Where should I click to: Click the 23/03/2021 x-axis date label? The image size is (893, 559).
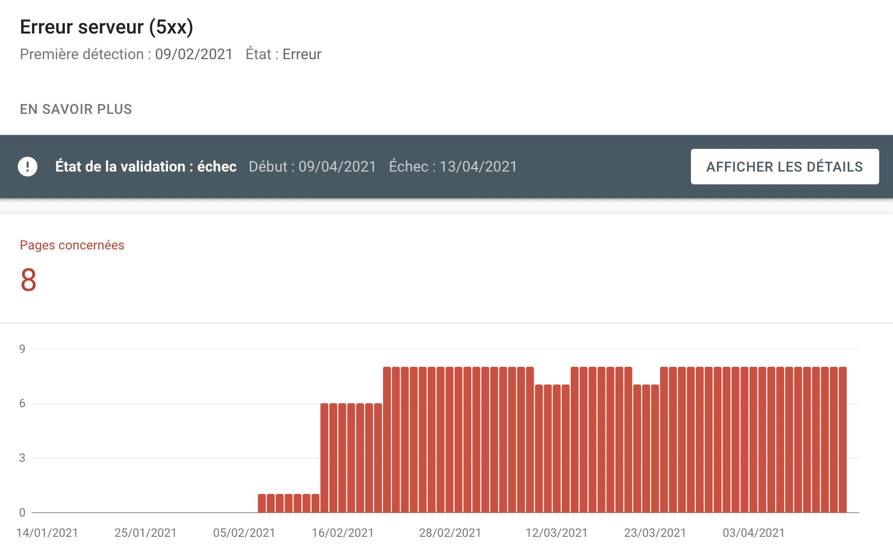click(x=655, y=533)
